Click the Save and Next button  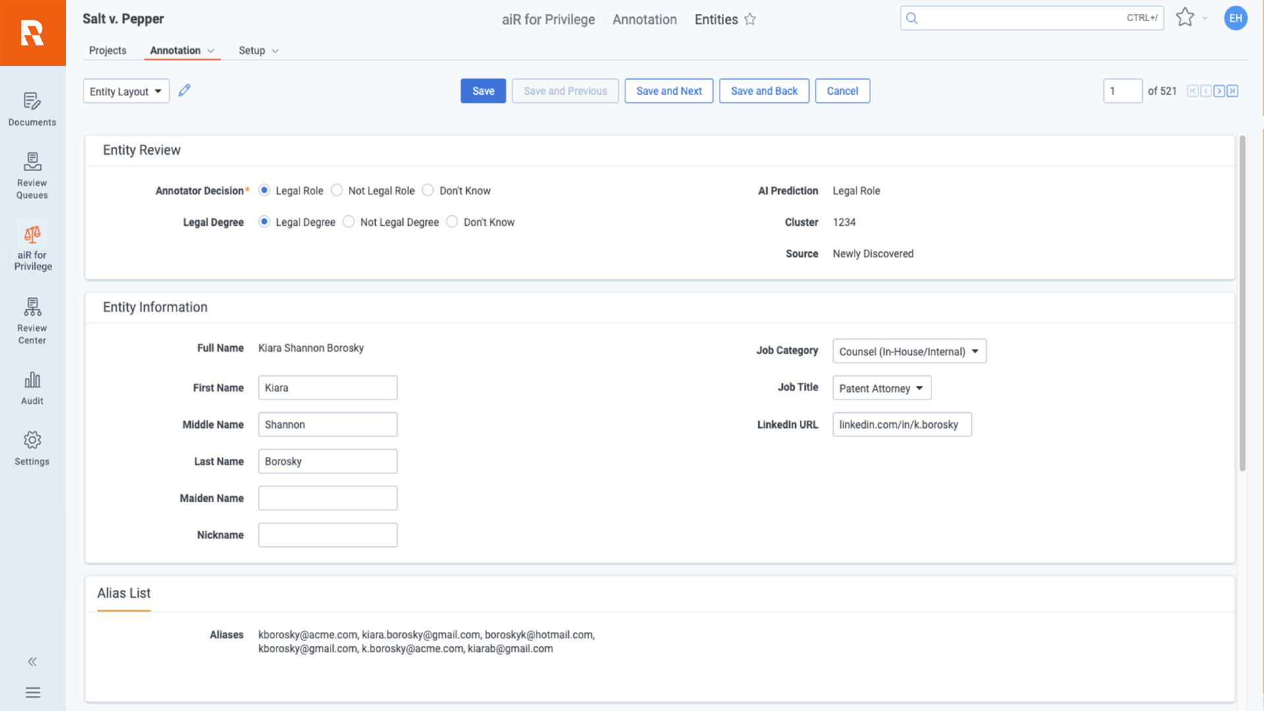(668, 91)
